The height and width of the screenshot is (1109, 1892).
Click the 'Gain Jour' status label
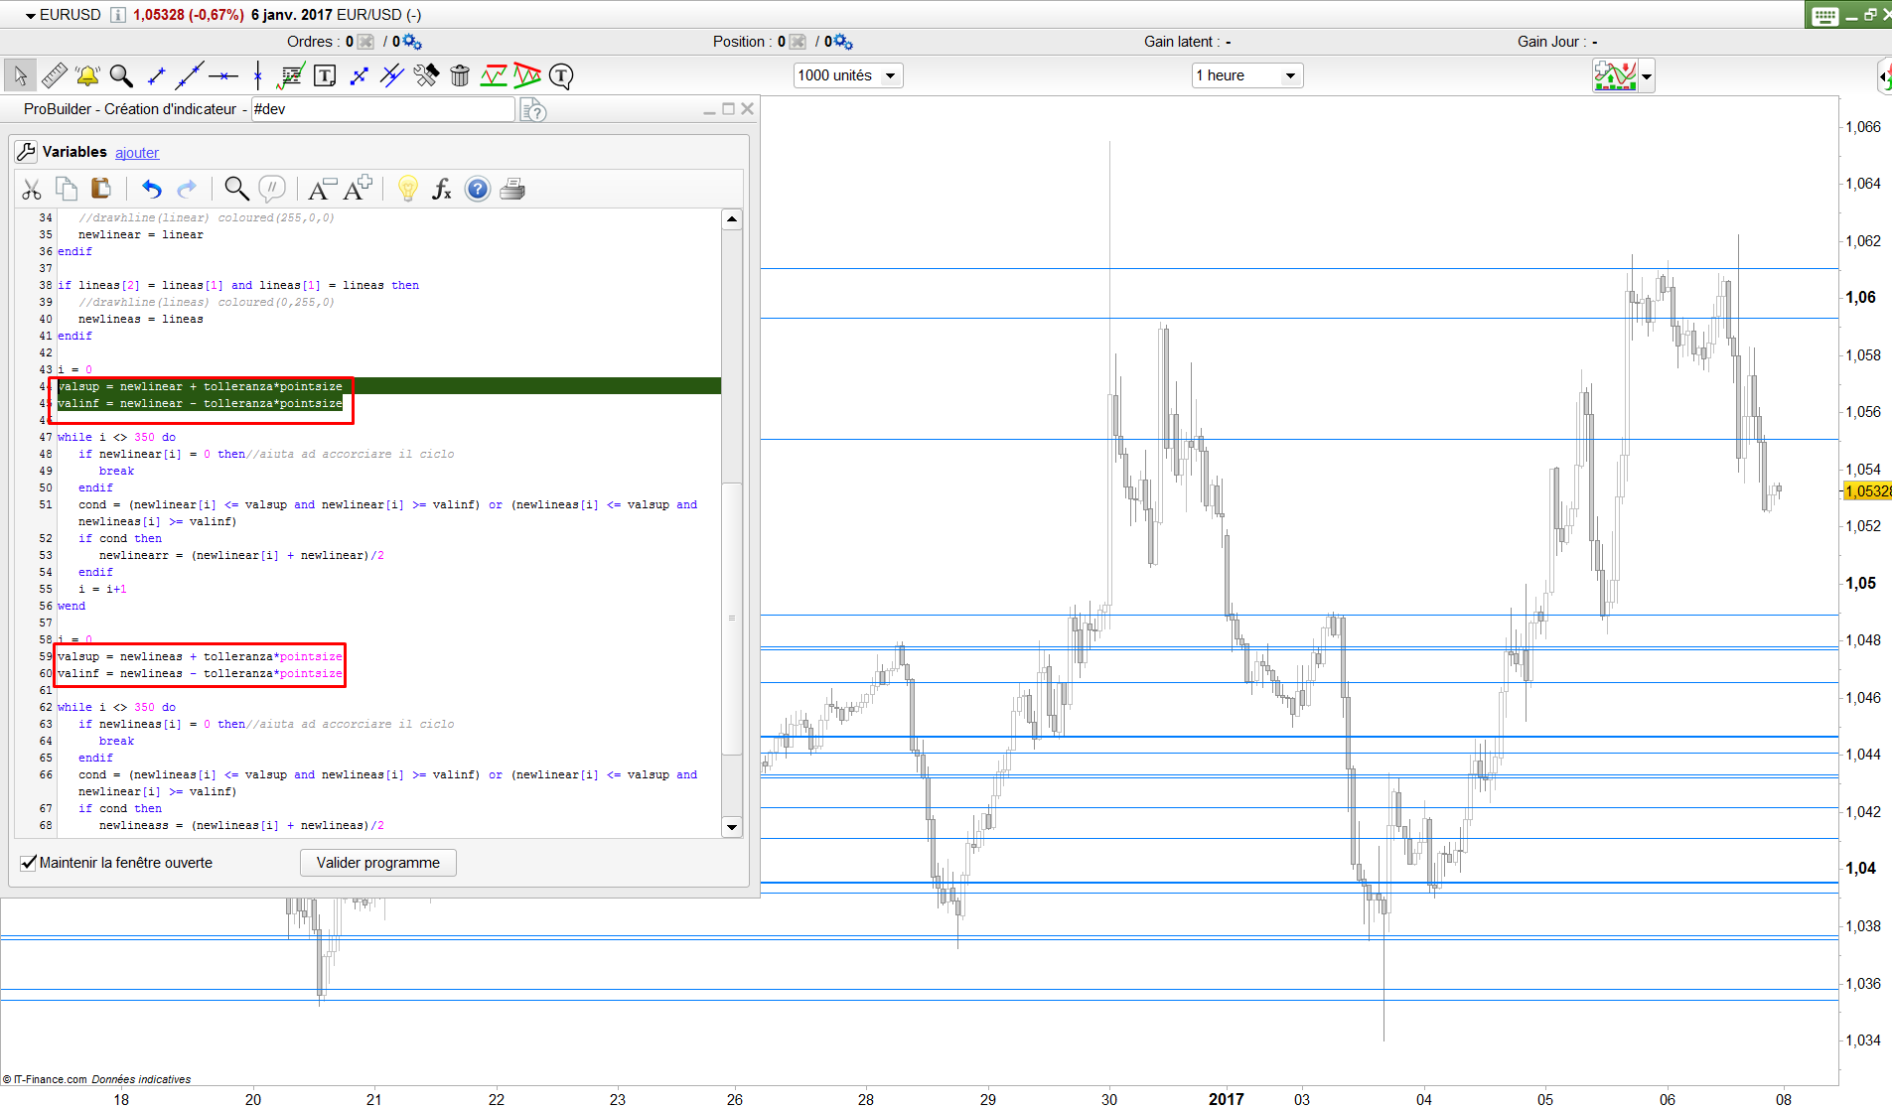(x=1556, y=42)
